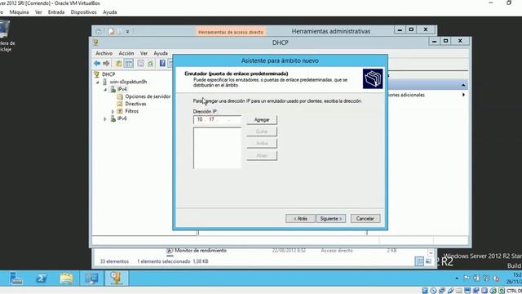Collapse the IPv4 tree node
522x294 pixels.
tap(105, 89)
